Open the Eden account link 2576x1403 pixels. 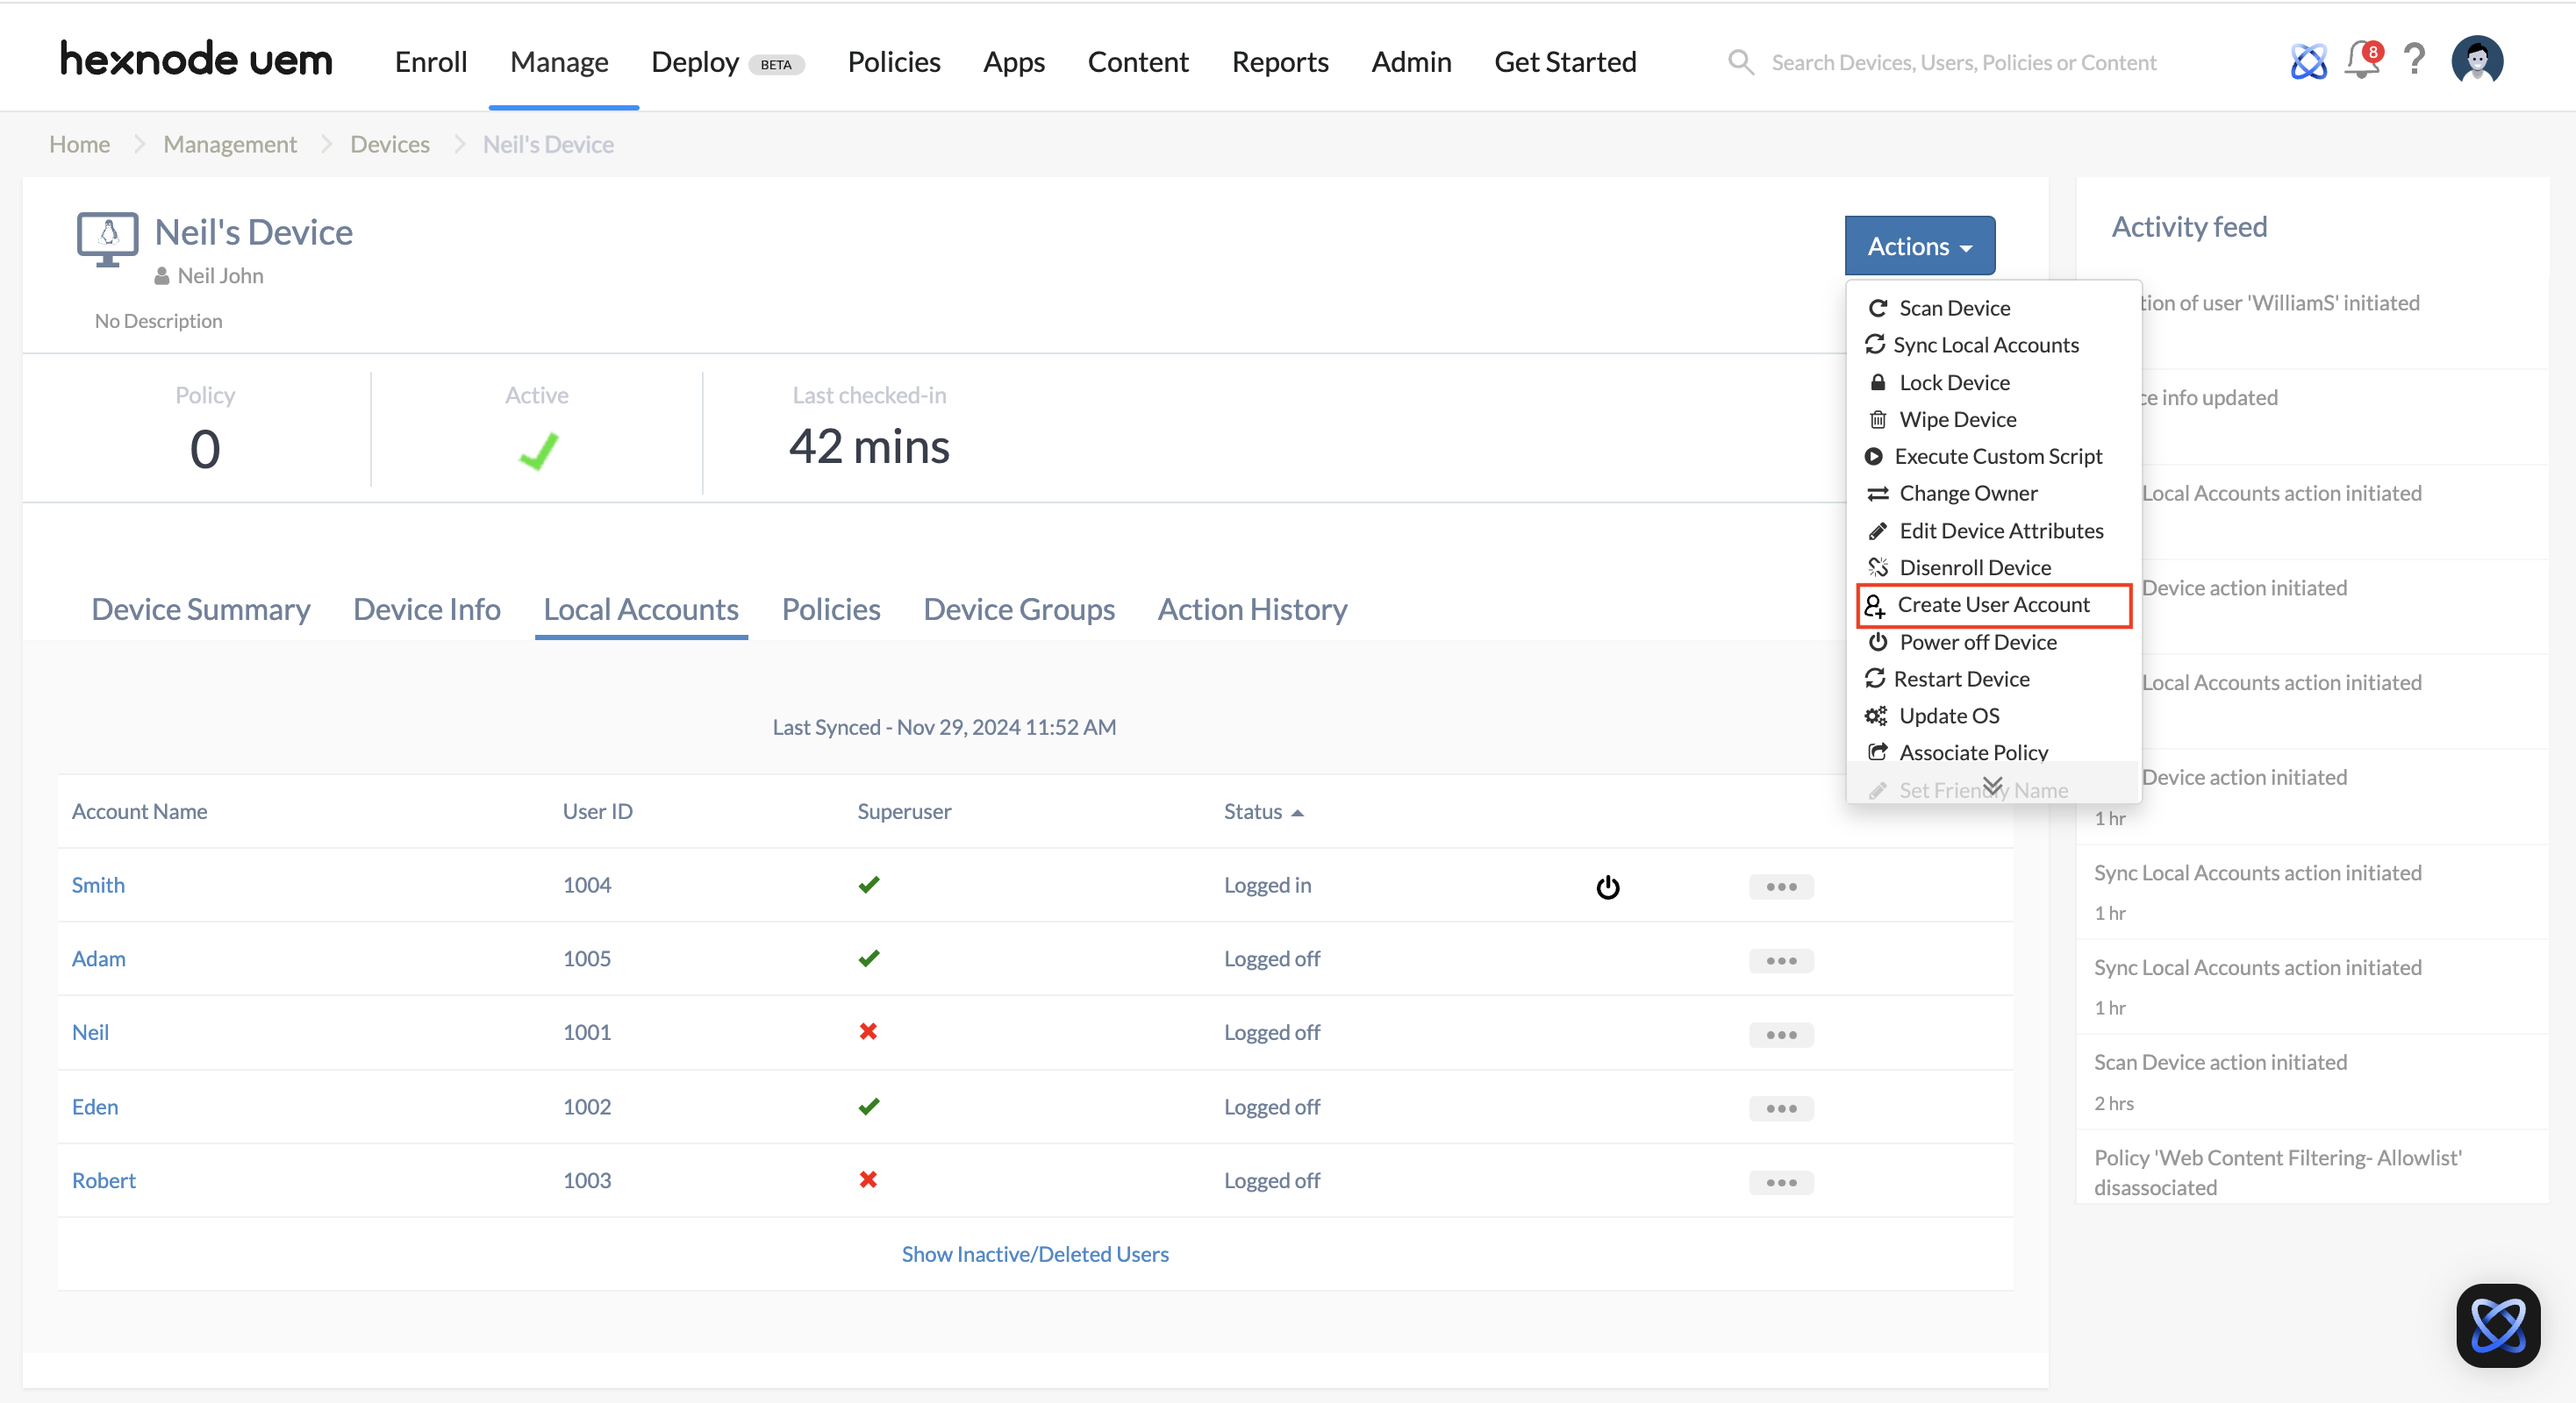pos(95,1107)
